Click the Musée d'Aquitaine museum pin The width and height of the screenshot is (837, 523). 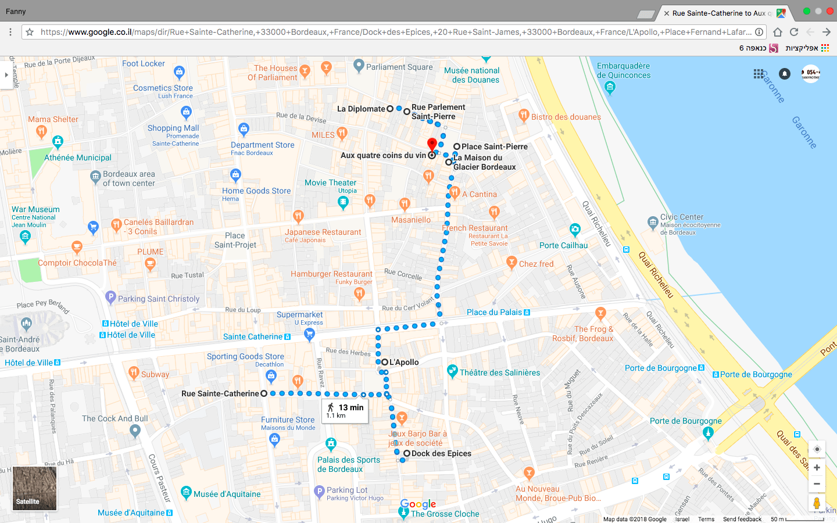[x=186, y=493]
